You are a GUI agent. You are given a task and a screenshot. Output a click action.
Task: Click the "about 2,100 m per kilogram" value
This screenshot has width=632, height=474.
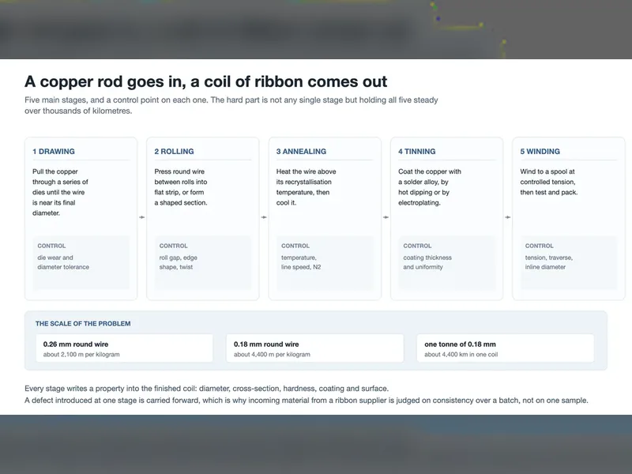coord(81,355)
